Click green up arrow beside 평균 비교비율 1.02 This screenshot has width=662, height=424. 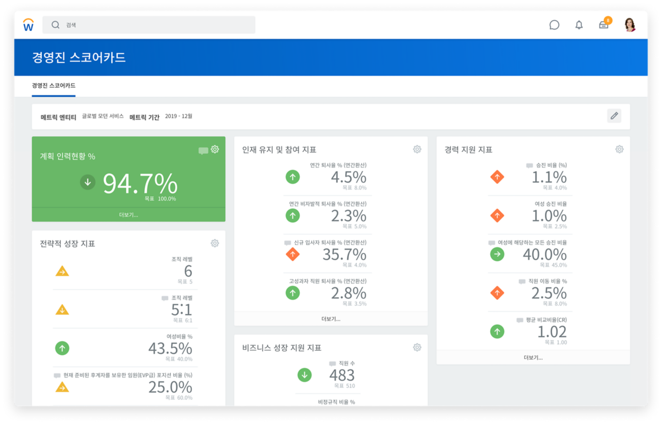coord(497,331)
